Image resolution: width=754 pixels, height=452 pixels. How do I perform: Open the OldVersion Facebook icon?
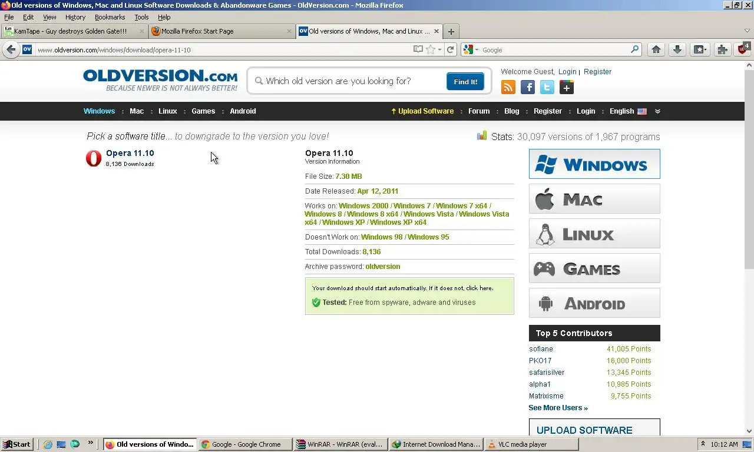528,88
